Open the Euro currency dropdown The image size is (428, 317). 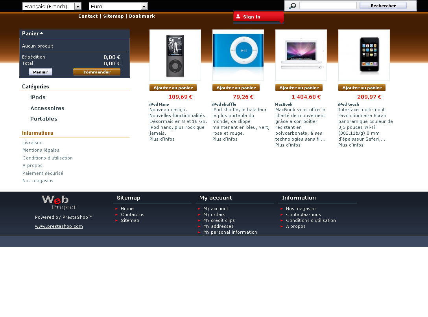[x=118, y=6]
